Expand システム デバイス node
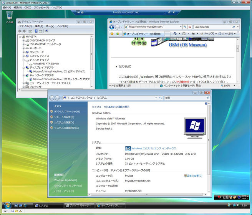This screenshot has width=252, height=215. [24, 56]
